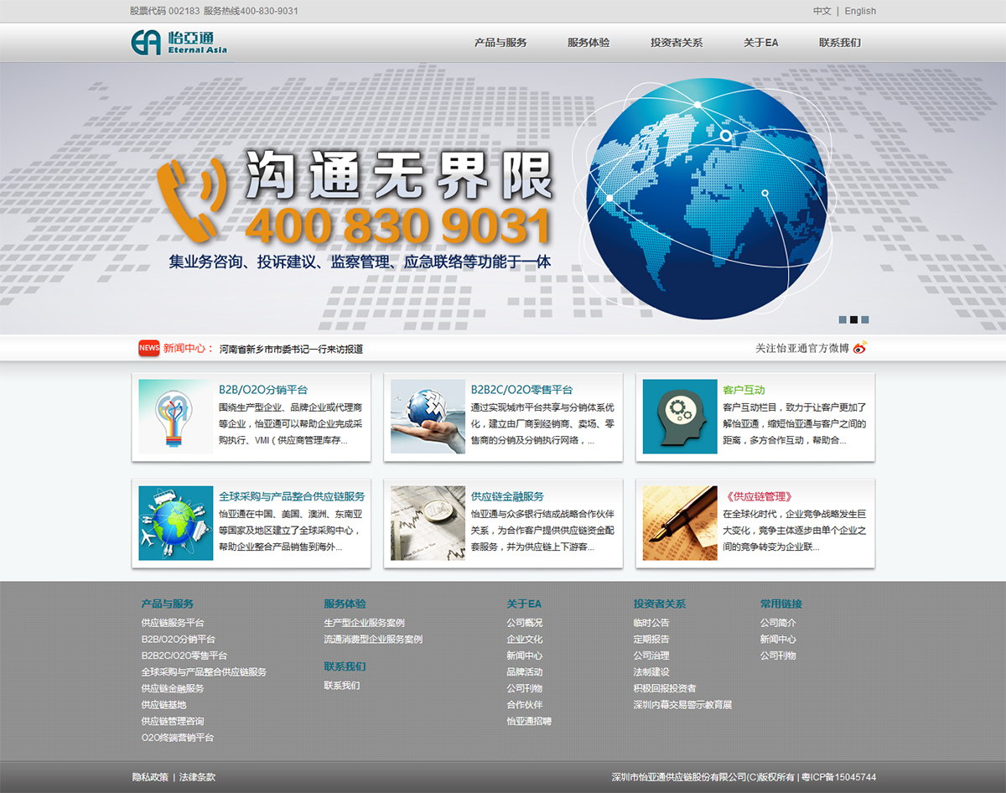
Task: Open 怡亚通招聘 footer link
Action: click(x=528, y=721)
